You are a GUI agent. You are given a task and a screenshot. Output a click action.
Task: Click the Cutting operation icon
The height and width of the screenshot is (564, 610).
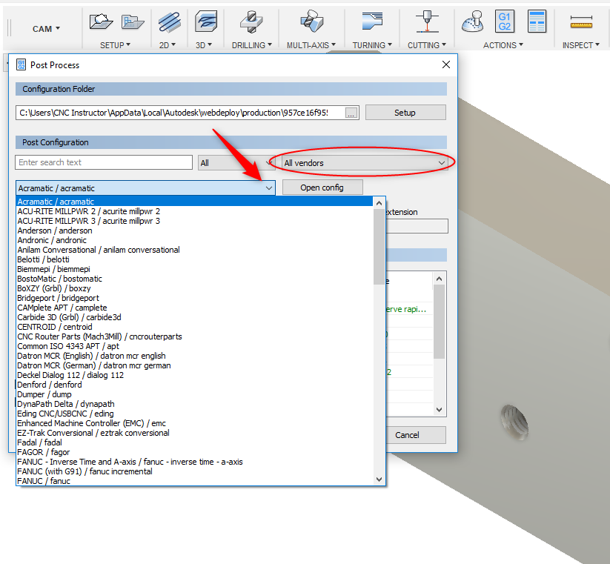427,21
